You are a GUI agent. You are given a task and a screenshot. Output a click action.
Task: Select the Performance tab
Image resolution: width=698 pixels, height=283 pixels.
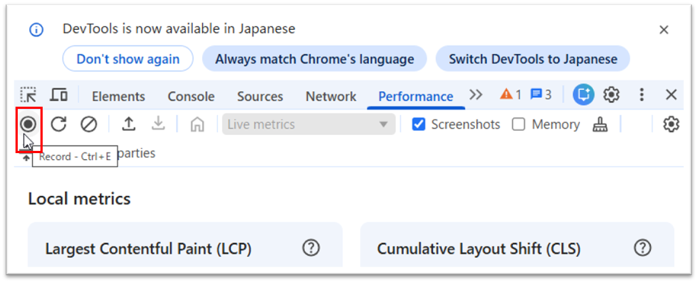pos(416,96)
